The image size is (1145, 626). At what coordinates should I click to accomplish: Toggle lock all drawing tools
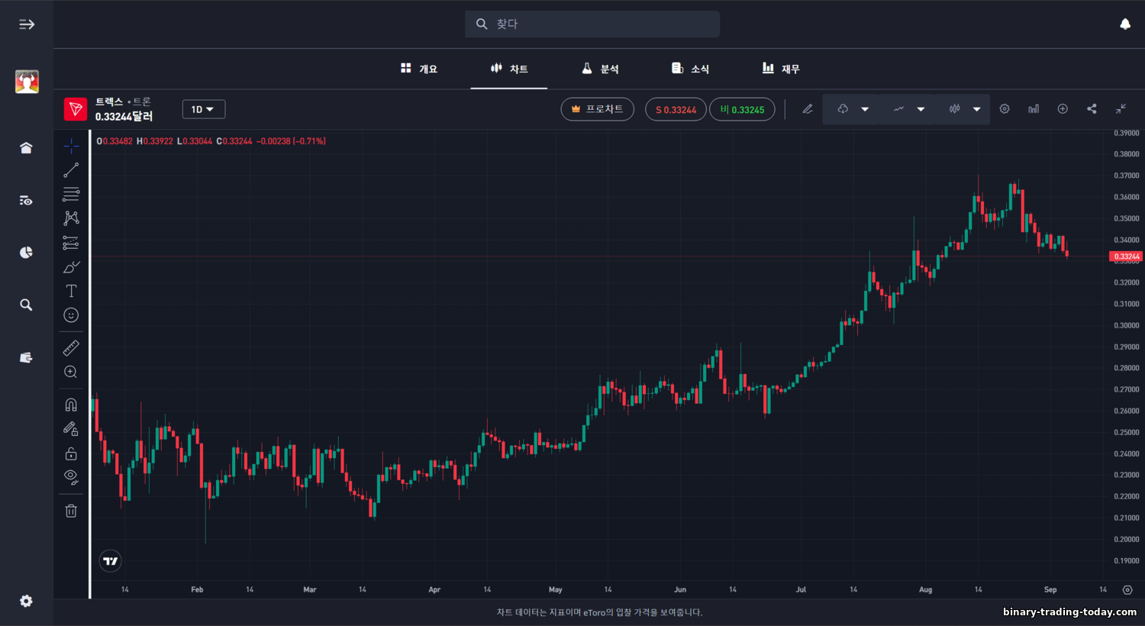tap(71, 453)
